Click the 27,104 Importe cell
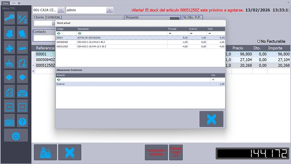Image resolution: width=291 pixels, height=164 pixels. click(x=279, y=60)
